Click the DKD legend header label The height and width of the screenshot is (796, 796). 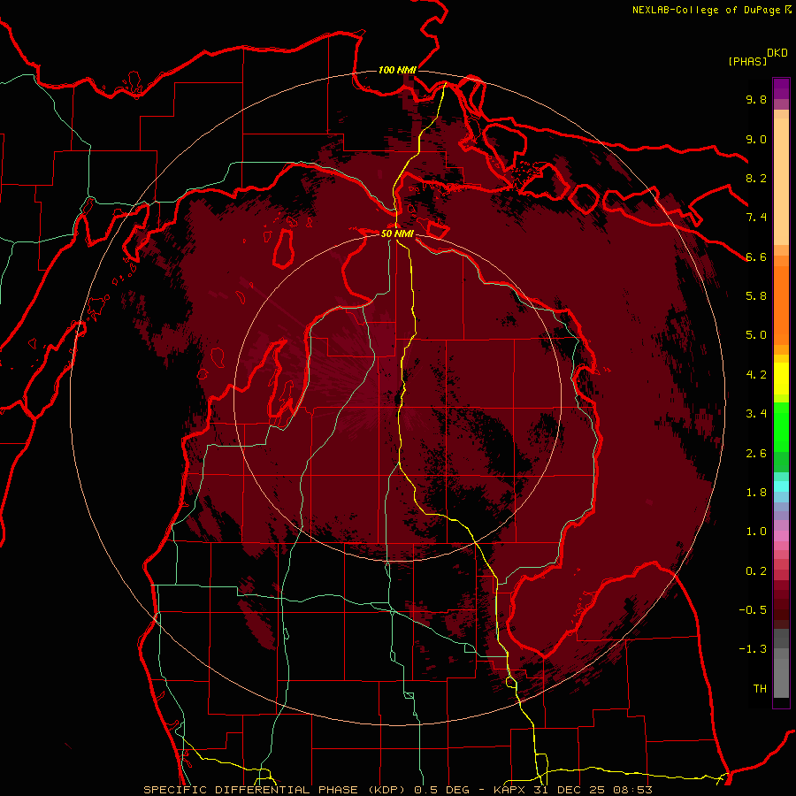coord(777,53)
